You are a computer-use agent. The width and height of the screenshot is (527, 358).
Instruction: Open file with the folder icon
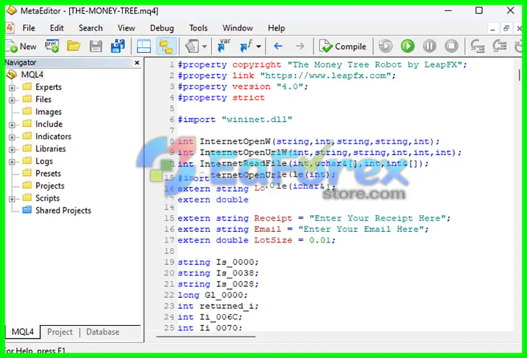(74, 46)
